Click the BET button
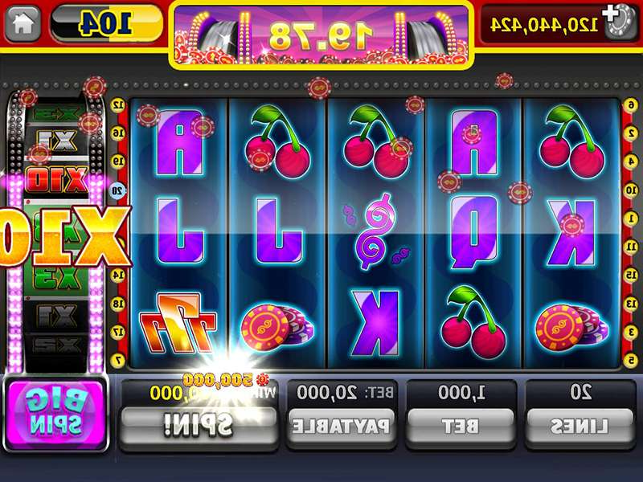 [x=460, y=427]
